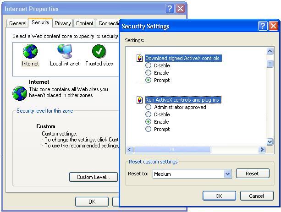Switch to the Privacy tab
281x212 pixels.
(62, 23)
